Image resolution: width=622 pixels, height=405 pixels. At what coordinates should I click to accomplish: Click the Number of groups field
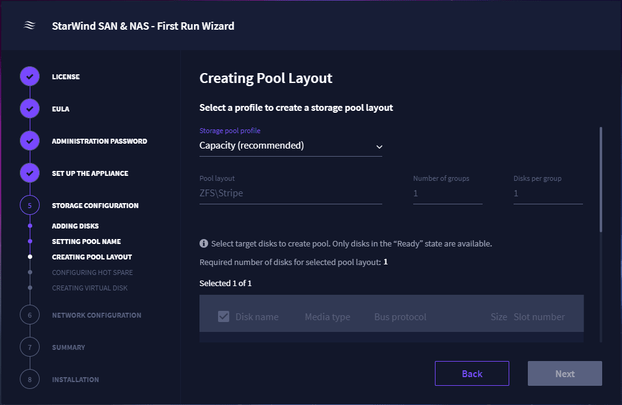(x=448, y=194)
